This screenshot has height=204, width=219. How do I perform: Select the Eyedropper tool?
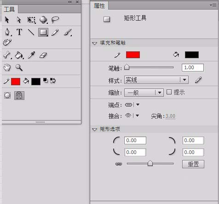point(31,55)
